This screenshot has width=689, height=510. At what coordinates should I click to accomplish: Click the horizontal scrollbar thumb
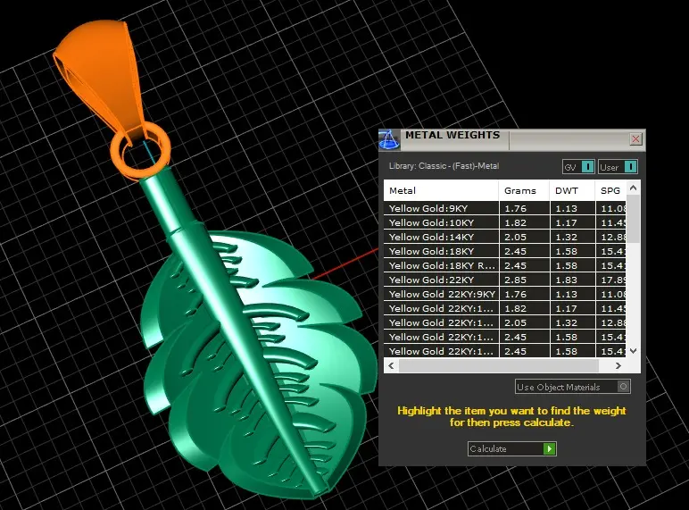(x=499, y=365)
